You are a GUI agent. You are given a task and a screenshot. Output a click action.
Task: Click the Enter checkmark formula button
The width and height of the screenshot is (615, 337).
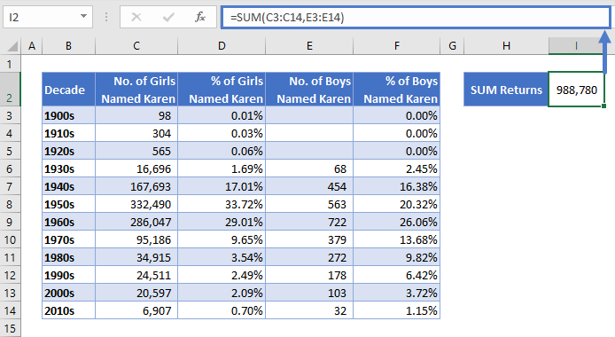[168, 17]
